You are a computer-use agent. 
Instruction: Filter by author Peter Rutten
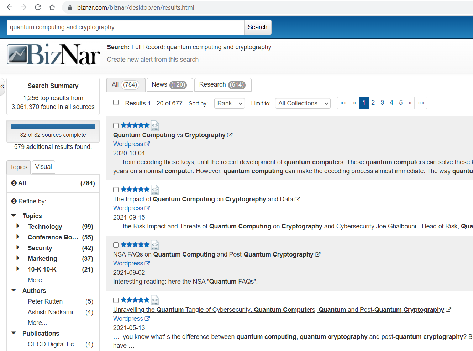coord(45,301)
